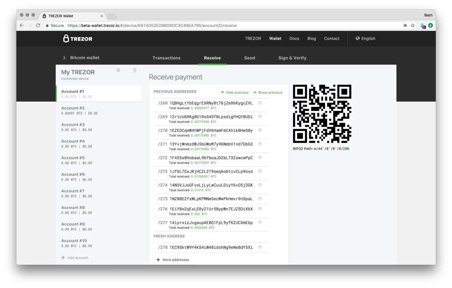The height and width of the screenshot is (288, 452).
Task: Show address /273 using its eye icon
Action: (260, 171)
